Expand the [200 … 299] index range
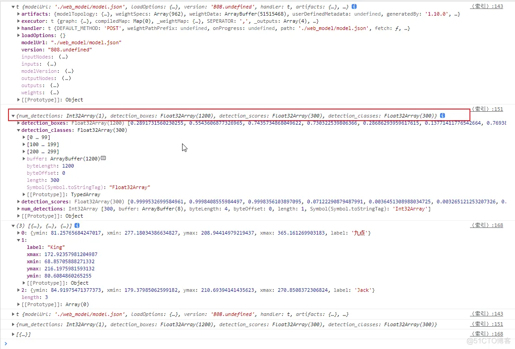The width and height of the screenshot is (515, 349). coord(24,151)
